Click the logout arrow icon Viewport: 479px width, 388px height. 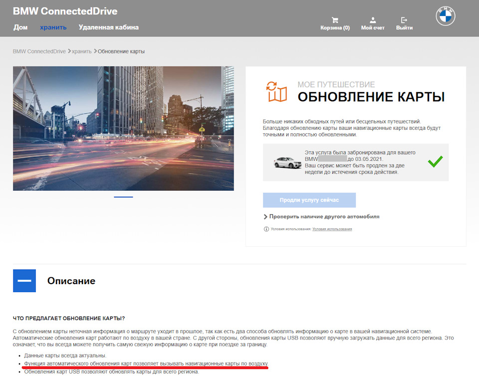pyautogui.click(x=404, y=20)
